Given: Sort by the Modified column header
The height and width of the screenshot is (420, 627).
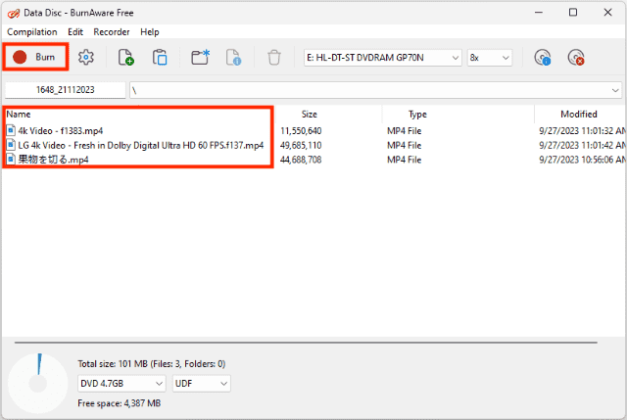Looking at the screenshot, I should pos(579,115).
